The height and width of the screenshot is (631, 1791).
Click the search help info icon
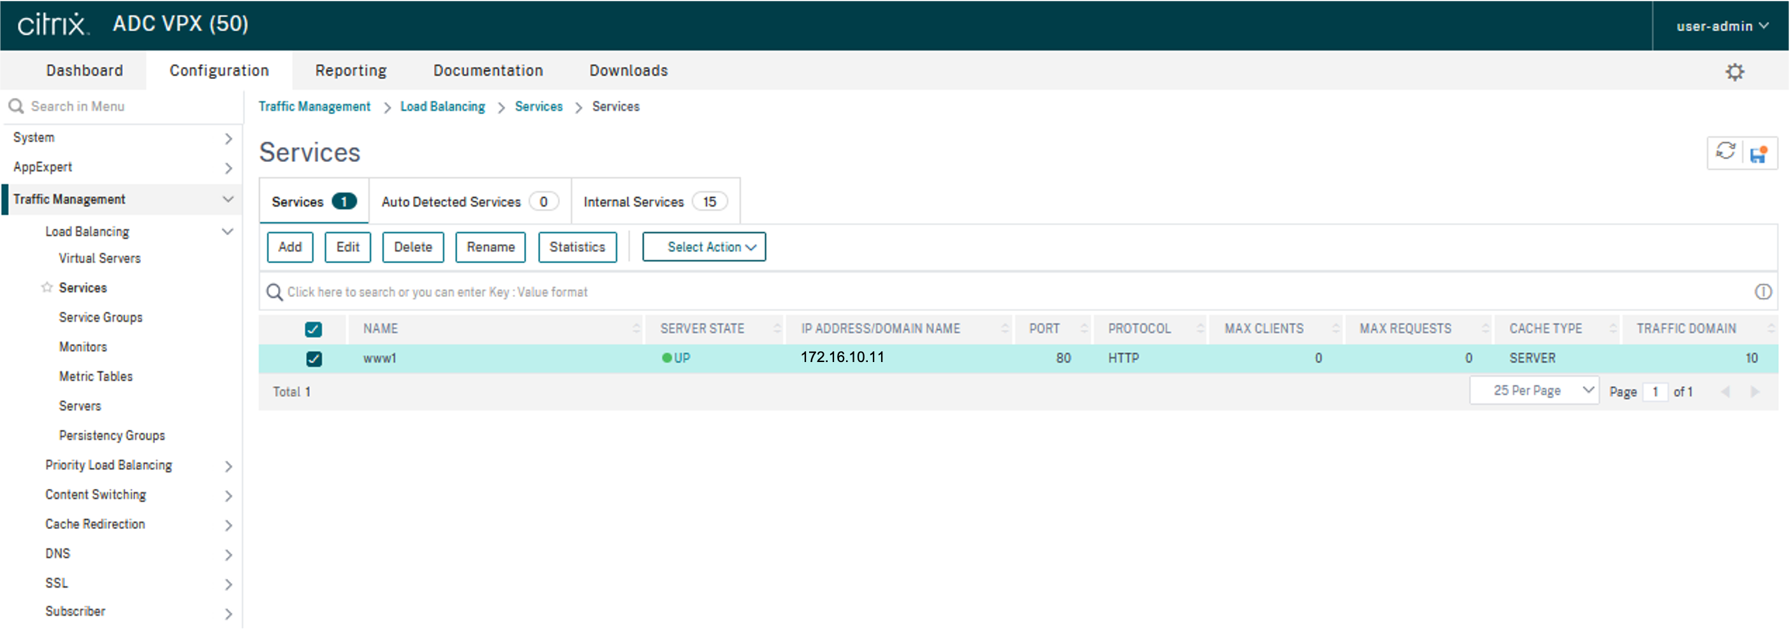pyautogui.click(x=1762, y=292)
